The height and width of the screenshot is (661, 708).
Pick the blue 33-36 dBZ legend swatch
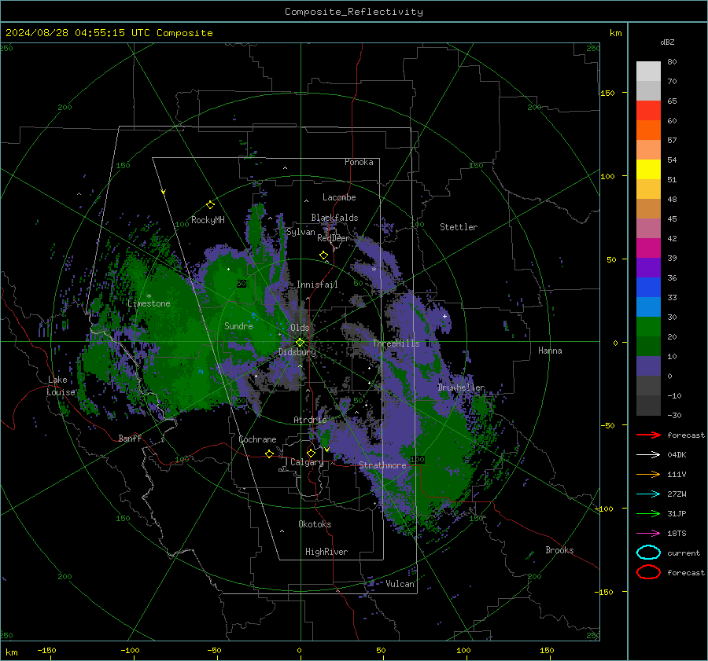(x=648, y=288)
